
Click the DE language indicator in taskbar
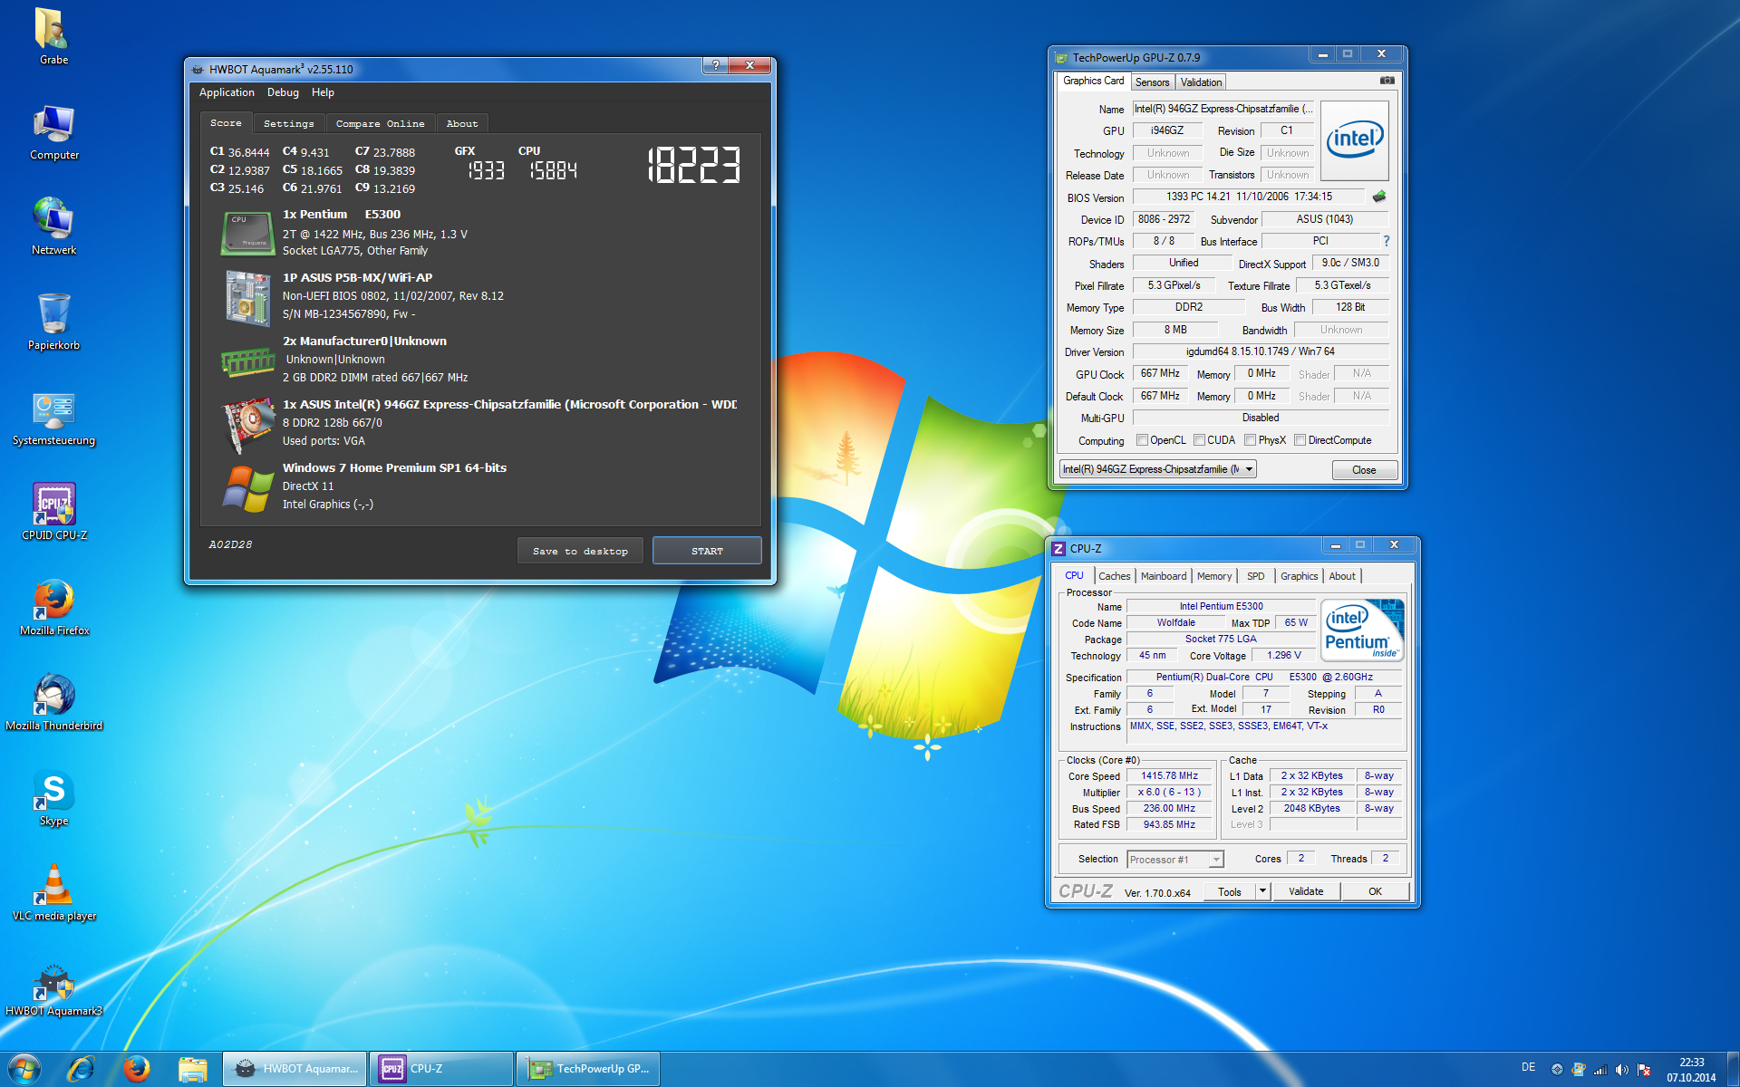[1528, 1067]
